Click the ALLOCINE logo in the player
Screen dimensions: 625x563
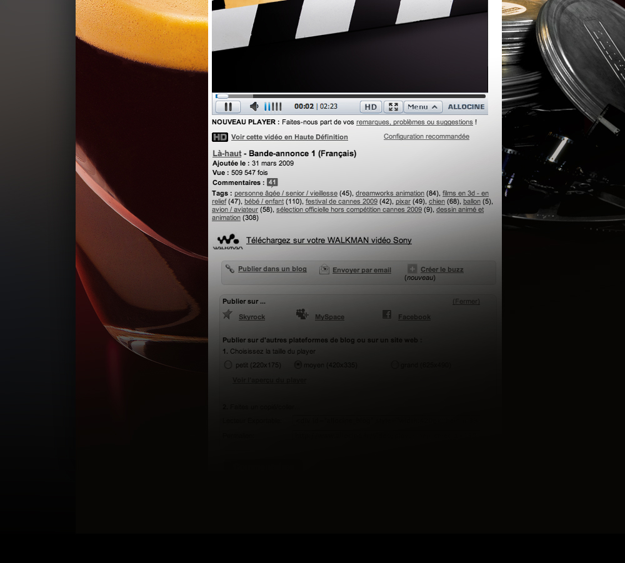(466, 107)
